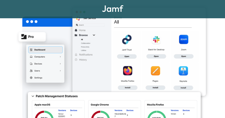This screenshot has width=225, height=118.
Task: Select the Utilities category
Action: click(84, 51)
